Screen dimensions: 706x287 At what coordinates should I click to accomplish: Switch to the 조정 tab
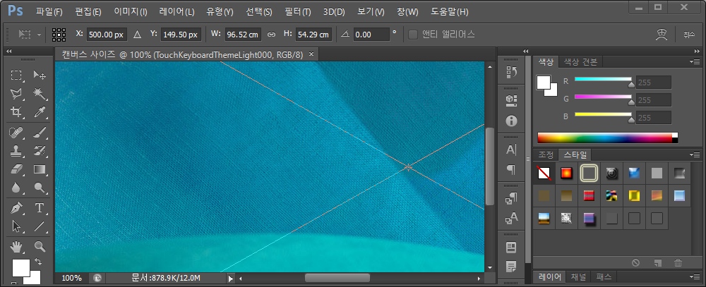[546, 154]
